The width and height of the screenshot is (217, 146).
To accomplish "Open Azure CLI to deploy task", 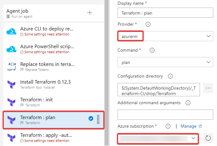I will tap(54, 31).
